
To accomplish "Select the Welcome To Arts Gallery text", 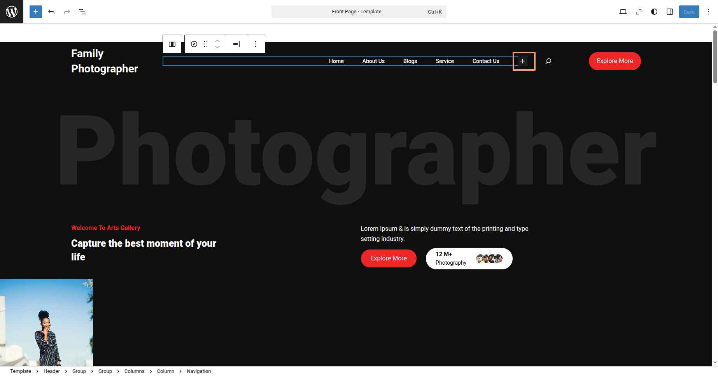I will [x=106, y=228].
